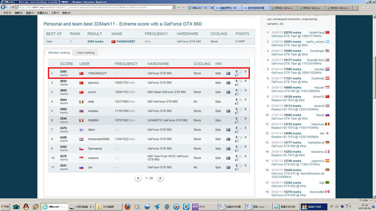Click the 3353 marks result link

pyautogui.click(x=95, y=41)
